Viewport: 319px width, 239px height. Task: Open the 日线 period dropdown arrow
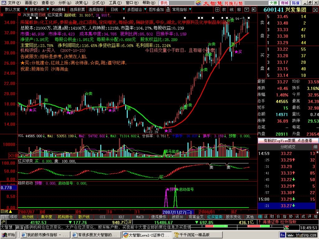124,10
